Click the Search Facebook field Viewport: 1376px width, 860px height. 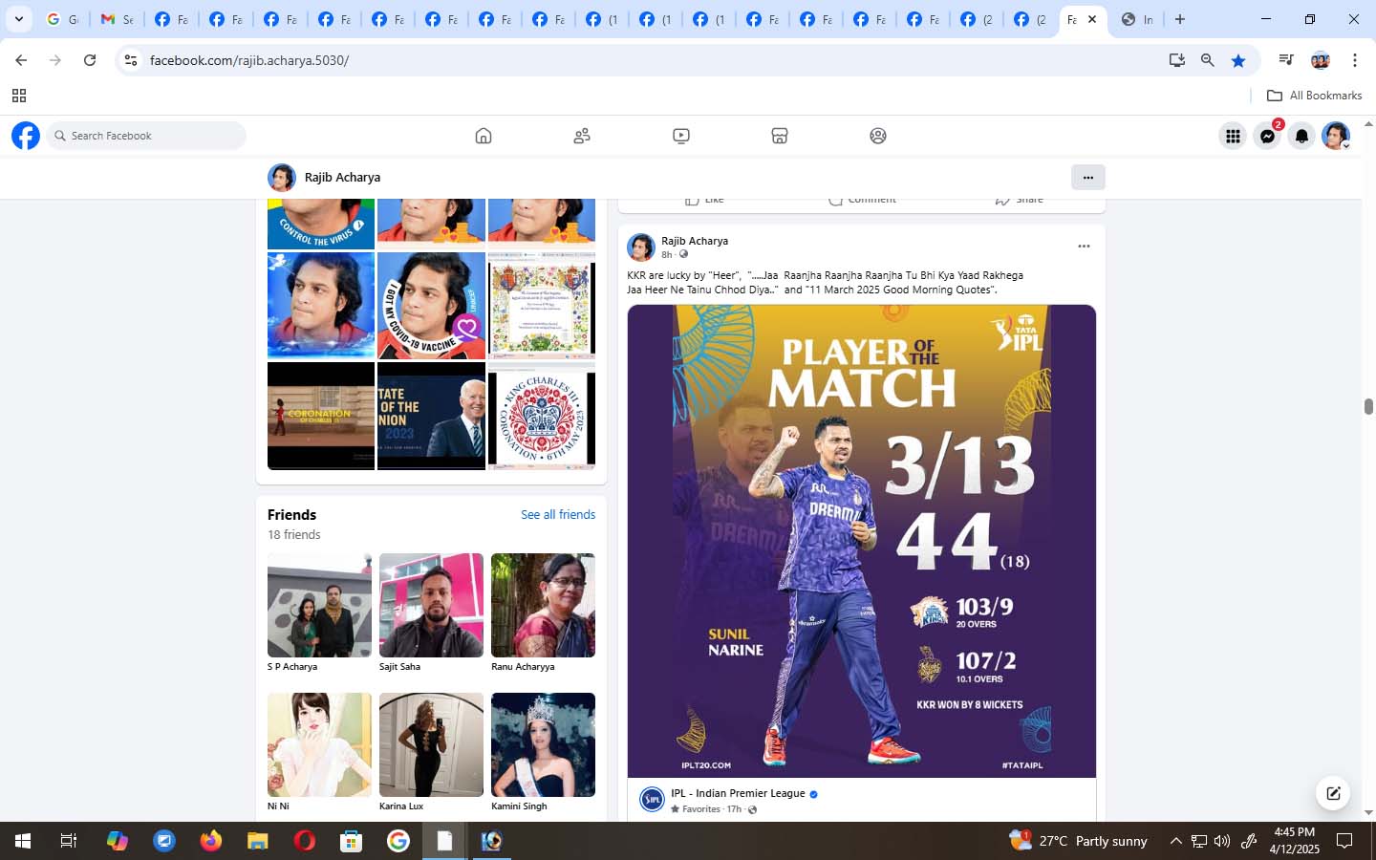tap(146, 136)
